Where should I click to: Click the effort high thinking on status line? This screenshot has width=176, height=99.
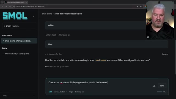pos(58,35)
